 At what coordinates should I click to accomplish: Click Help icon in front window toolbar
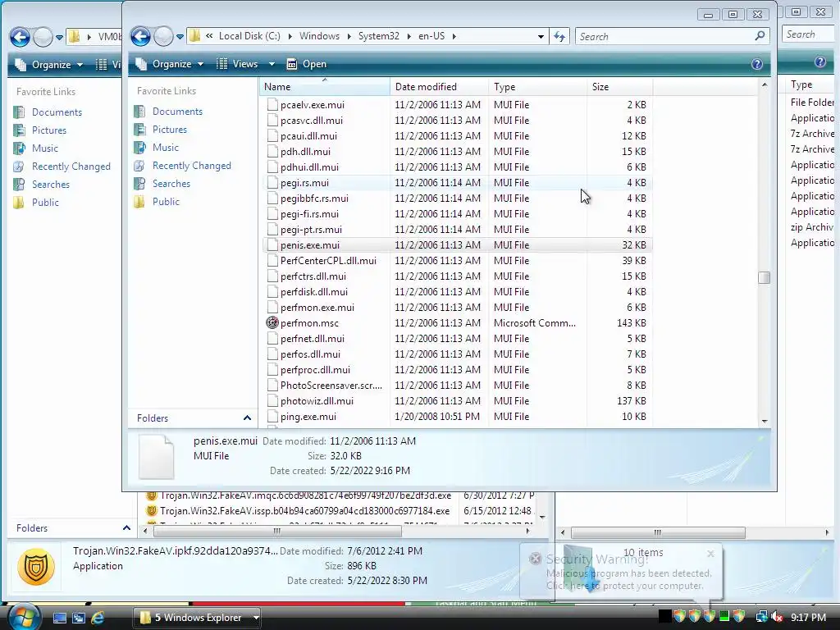pos(756,64)
